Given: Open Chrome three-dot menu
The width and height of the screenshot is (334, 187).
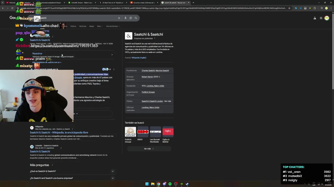Looking at the screenshot, I should tap(331, 8).
